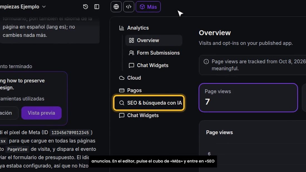This screenshot has width=306, height=172.
Task: Click the PageView code text
Action: tap(17, 149)
